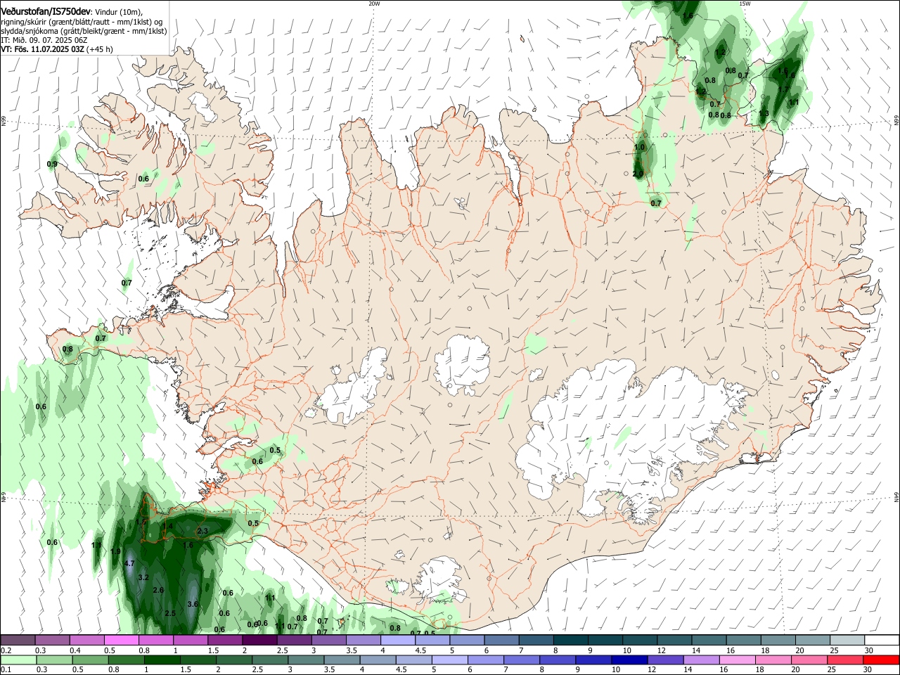Click the 4.7 precipitation value off the southwest coast
900x675 pixels.
129,564
